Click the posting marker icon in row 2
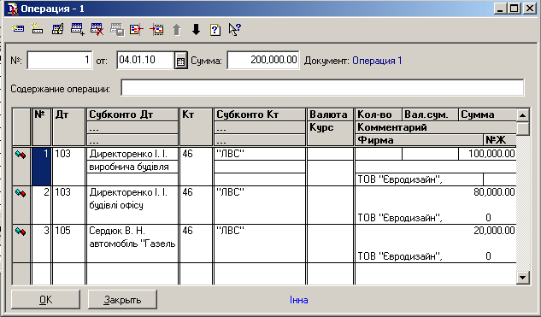Image resolution: width=541 pixels, height=317 pixels. point(21,193)
